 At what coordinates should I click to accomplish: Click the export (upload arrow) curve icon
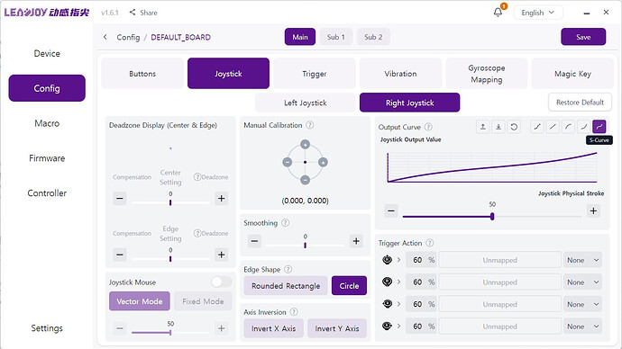pos(483,127)
